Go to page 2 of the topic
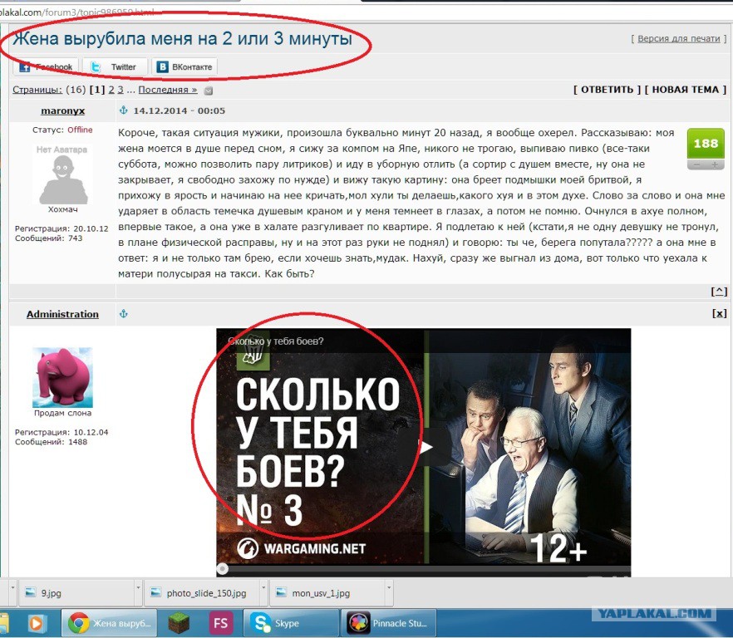The width and height of the screenshot is (733, 638). coord(111,90)
